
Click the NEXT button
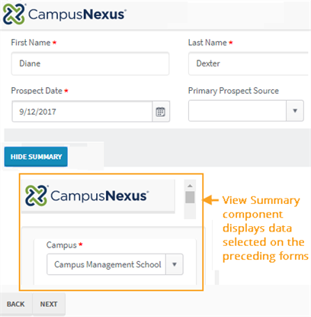tap(49, 304)
